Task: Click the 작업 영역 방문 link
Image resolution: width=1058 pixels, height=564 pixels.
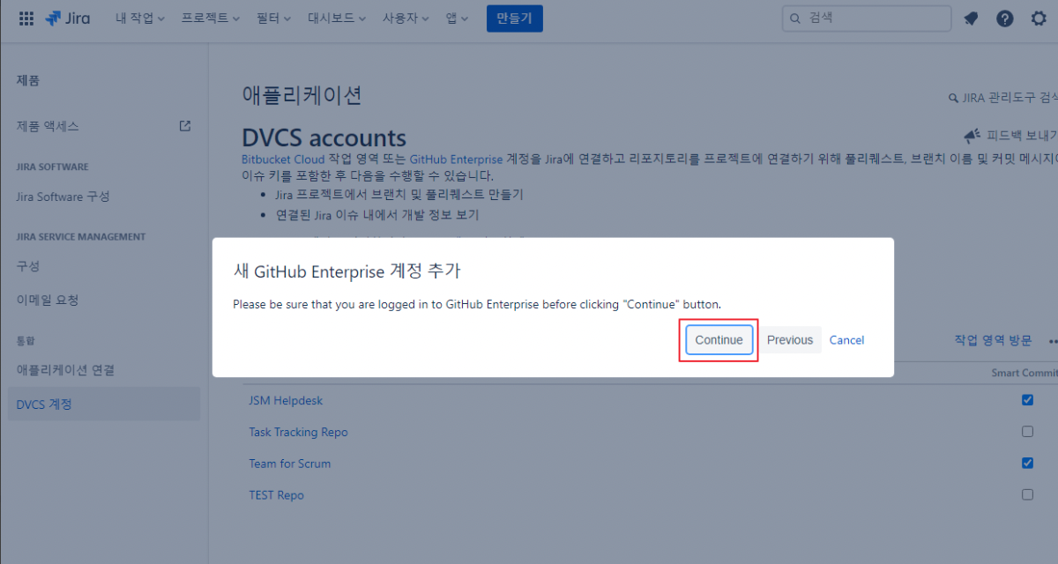Action: (x=993, y=340)
